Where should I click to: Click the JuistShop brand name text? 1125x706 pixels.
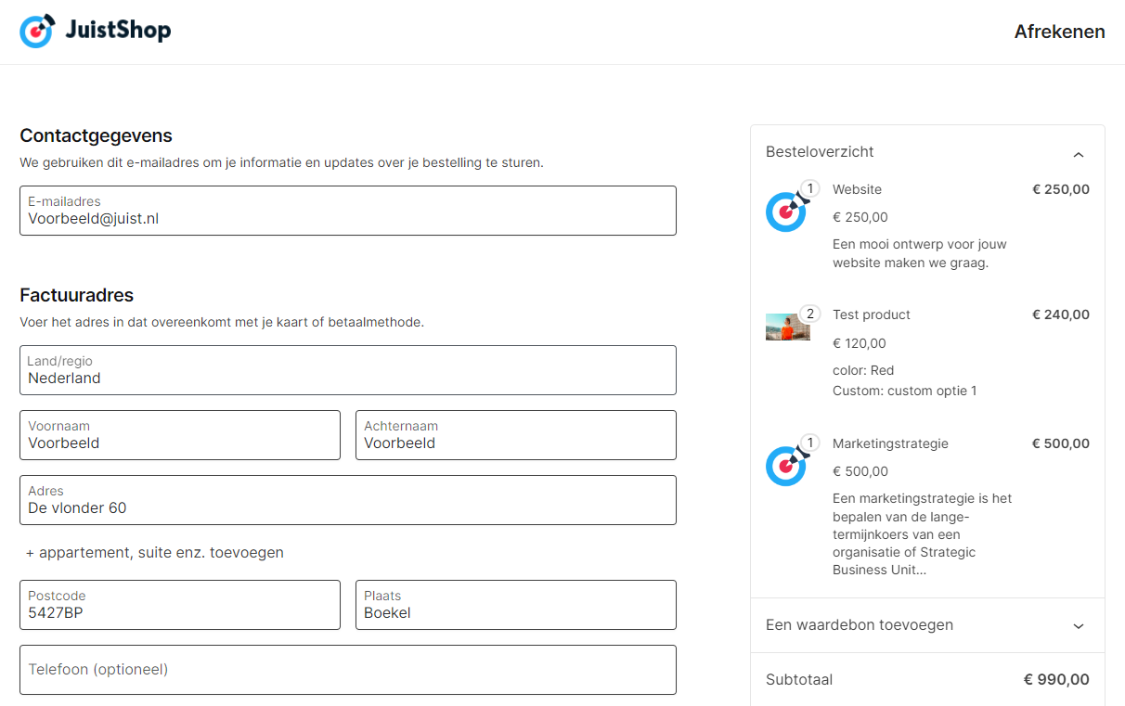118,32
